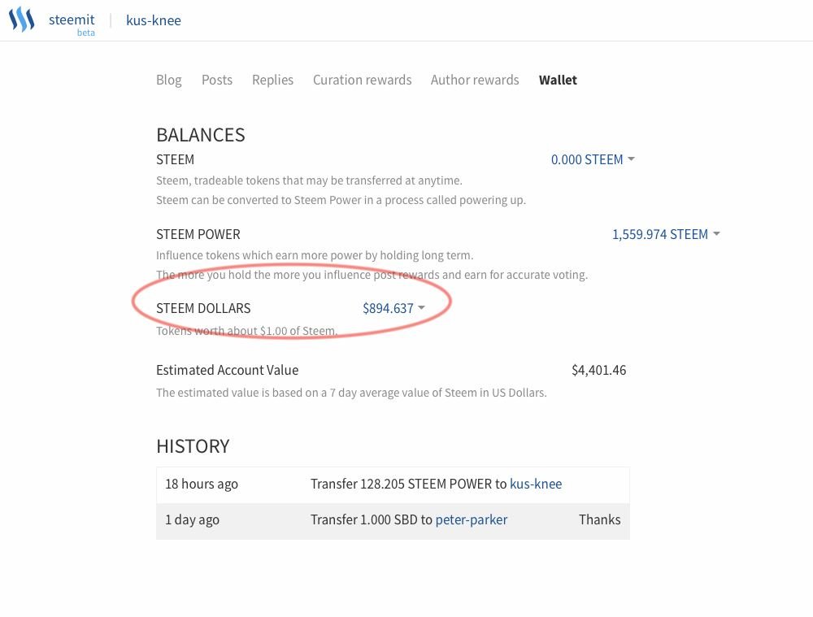Screen dimensions: 813x617
Task: View the Curation rewards tab
Action: coord(362,80)
